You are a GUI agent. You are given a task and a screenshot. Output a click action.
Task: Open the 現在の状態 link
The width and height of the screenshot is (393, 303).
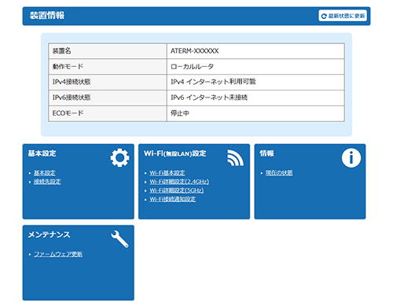click(x=279, y=173)
